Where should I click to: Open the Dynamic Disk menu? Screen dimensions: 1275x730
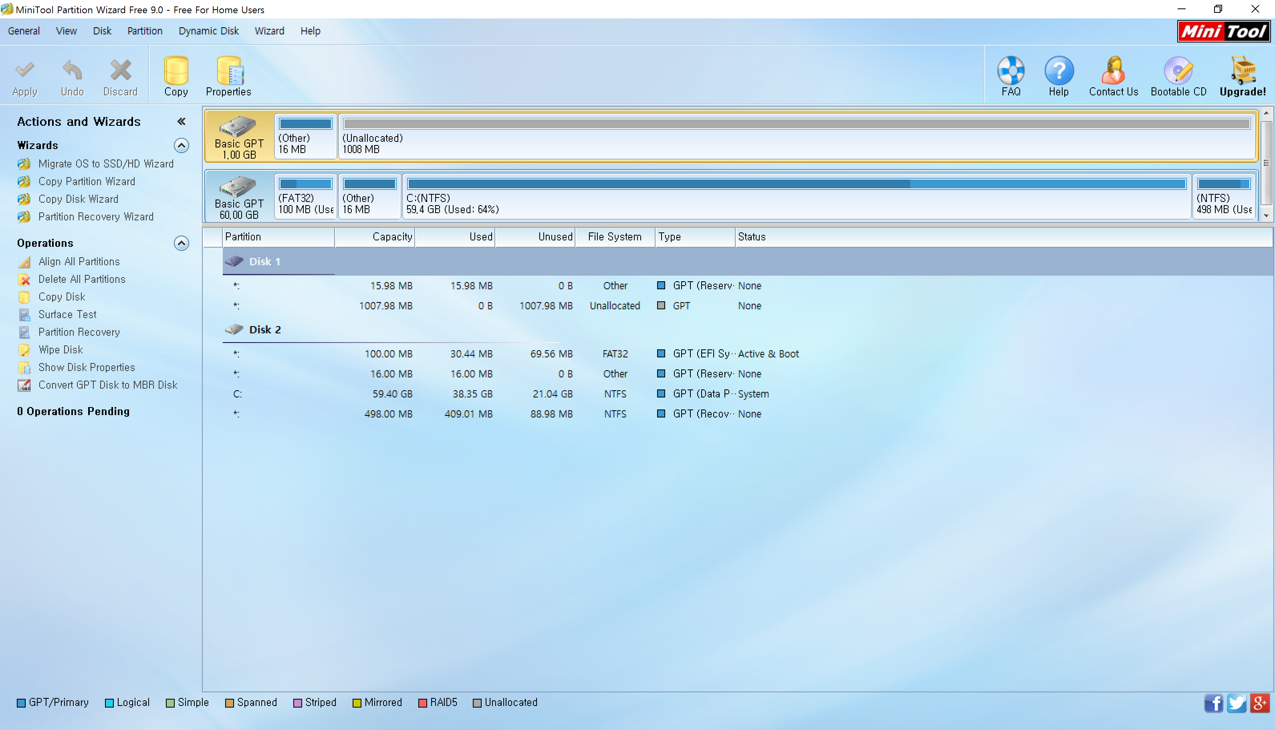(x=209, y=31)
